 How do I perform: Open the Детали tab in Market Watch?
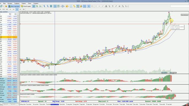click(x=6, y=104)
